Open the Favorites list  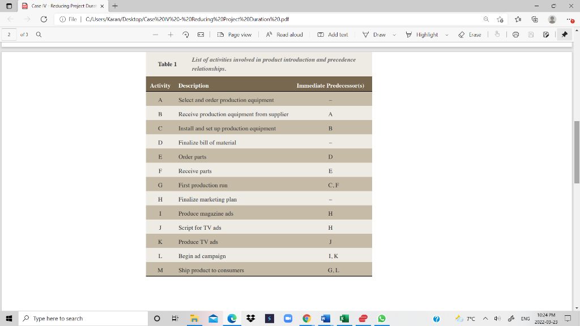point(518,19)
